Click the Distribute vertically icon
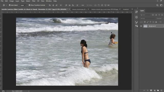Screen dimensions: 164x92 click(x=61, y=5)
